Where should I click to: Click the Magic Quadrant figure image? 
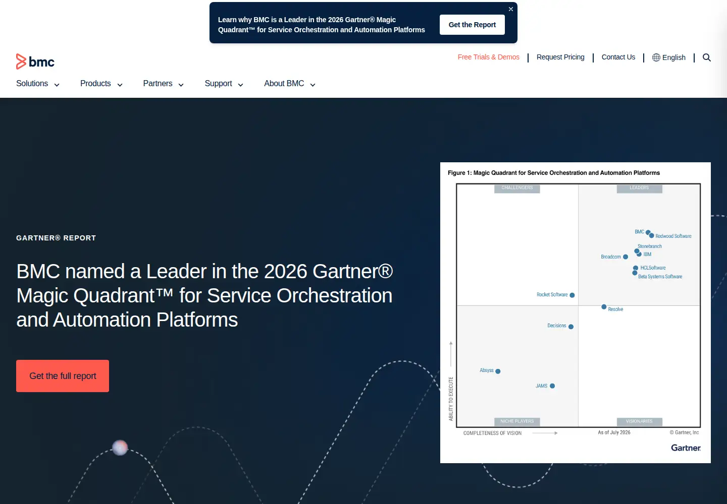[x=576, y=312]
